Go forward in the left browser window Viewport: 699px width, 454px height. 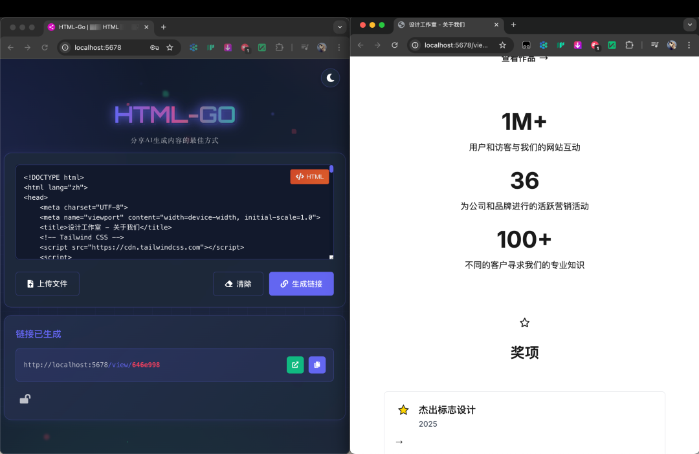click(x=28, y=47)
